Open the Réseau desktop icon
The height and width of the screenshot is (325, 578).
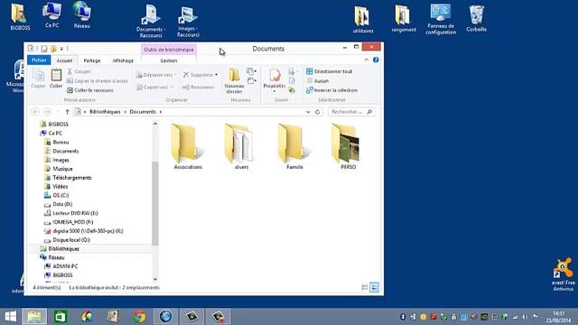[81, 14]
